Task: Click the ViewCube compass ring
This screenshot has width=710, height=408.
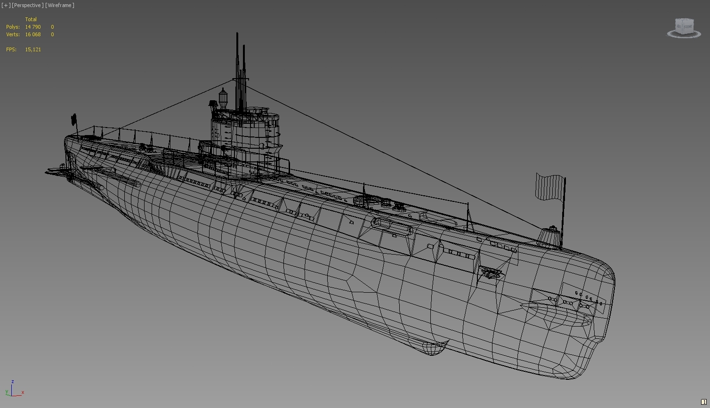Action: [684, 36]
